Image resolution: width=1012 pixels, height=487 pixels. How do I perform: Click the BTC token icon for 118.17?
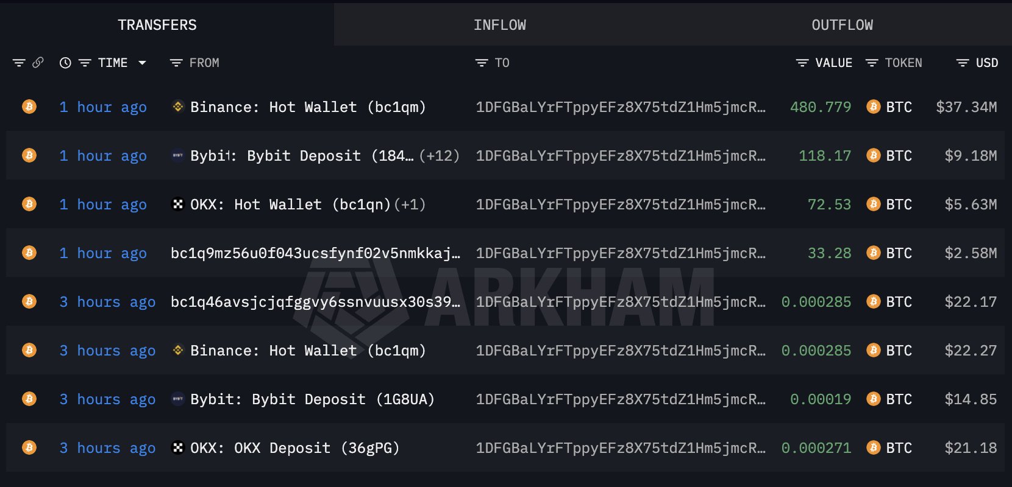(873, 155)
